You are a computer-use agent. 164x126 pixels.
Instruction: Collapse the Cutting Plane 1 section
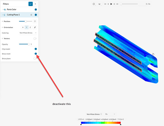(3, 15)
